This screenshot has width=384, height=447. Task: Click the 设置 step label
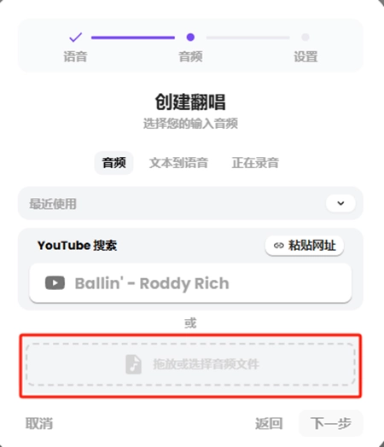(305, 56)
